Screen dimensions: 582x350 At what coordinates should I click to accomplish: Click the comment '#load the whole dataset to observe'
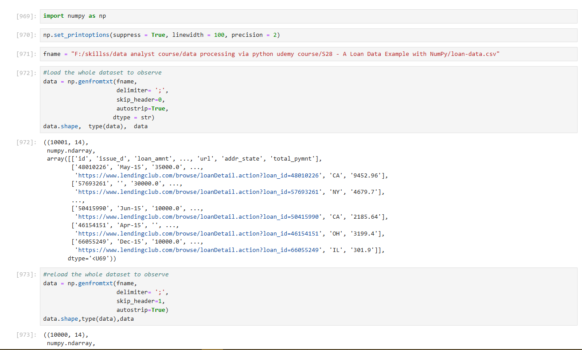(102, 73)
